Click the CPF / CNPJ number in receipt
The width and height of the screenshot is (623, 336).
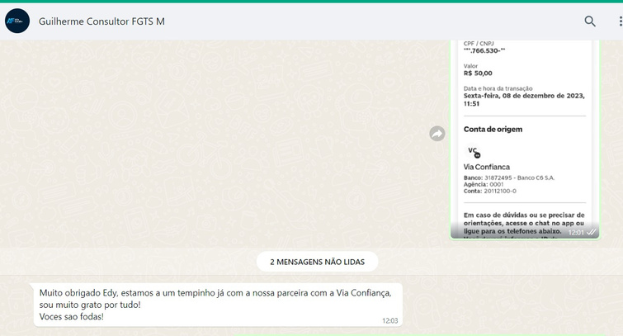click(484, 50)
